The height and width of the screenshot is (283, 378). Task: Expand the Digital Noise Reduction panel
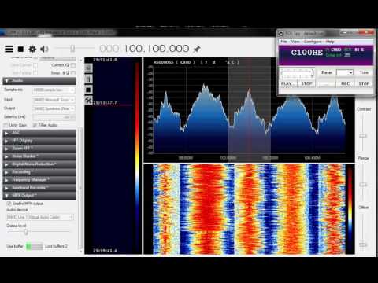coord(39,164)
